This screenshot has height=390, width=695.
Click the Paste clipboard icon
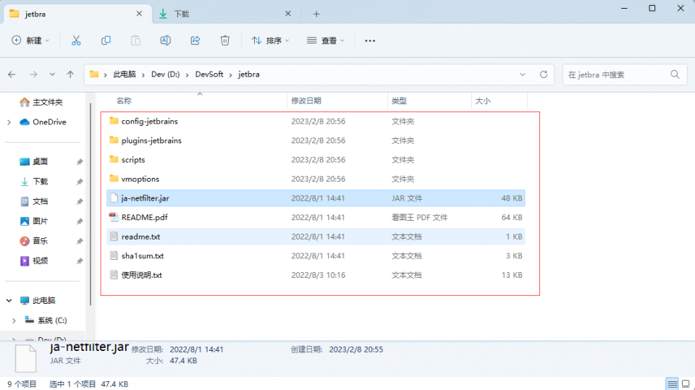pos(135,41)
